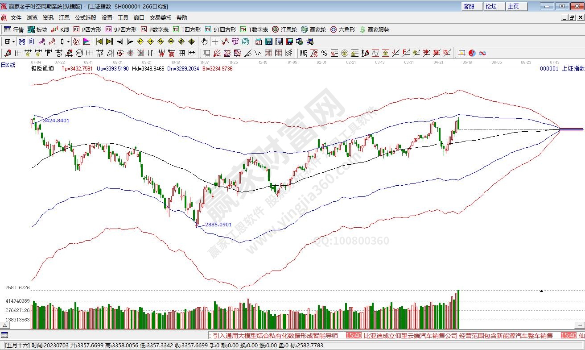Screen dimensions: 585x350
Task: Expand the candlestick chart type dropdown
Action: pyautogui.click(x=68, y=42)
